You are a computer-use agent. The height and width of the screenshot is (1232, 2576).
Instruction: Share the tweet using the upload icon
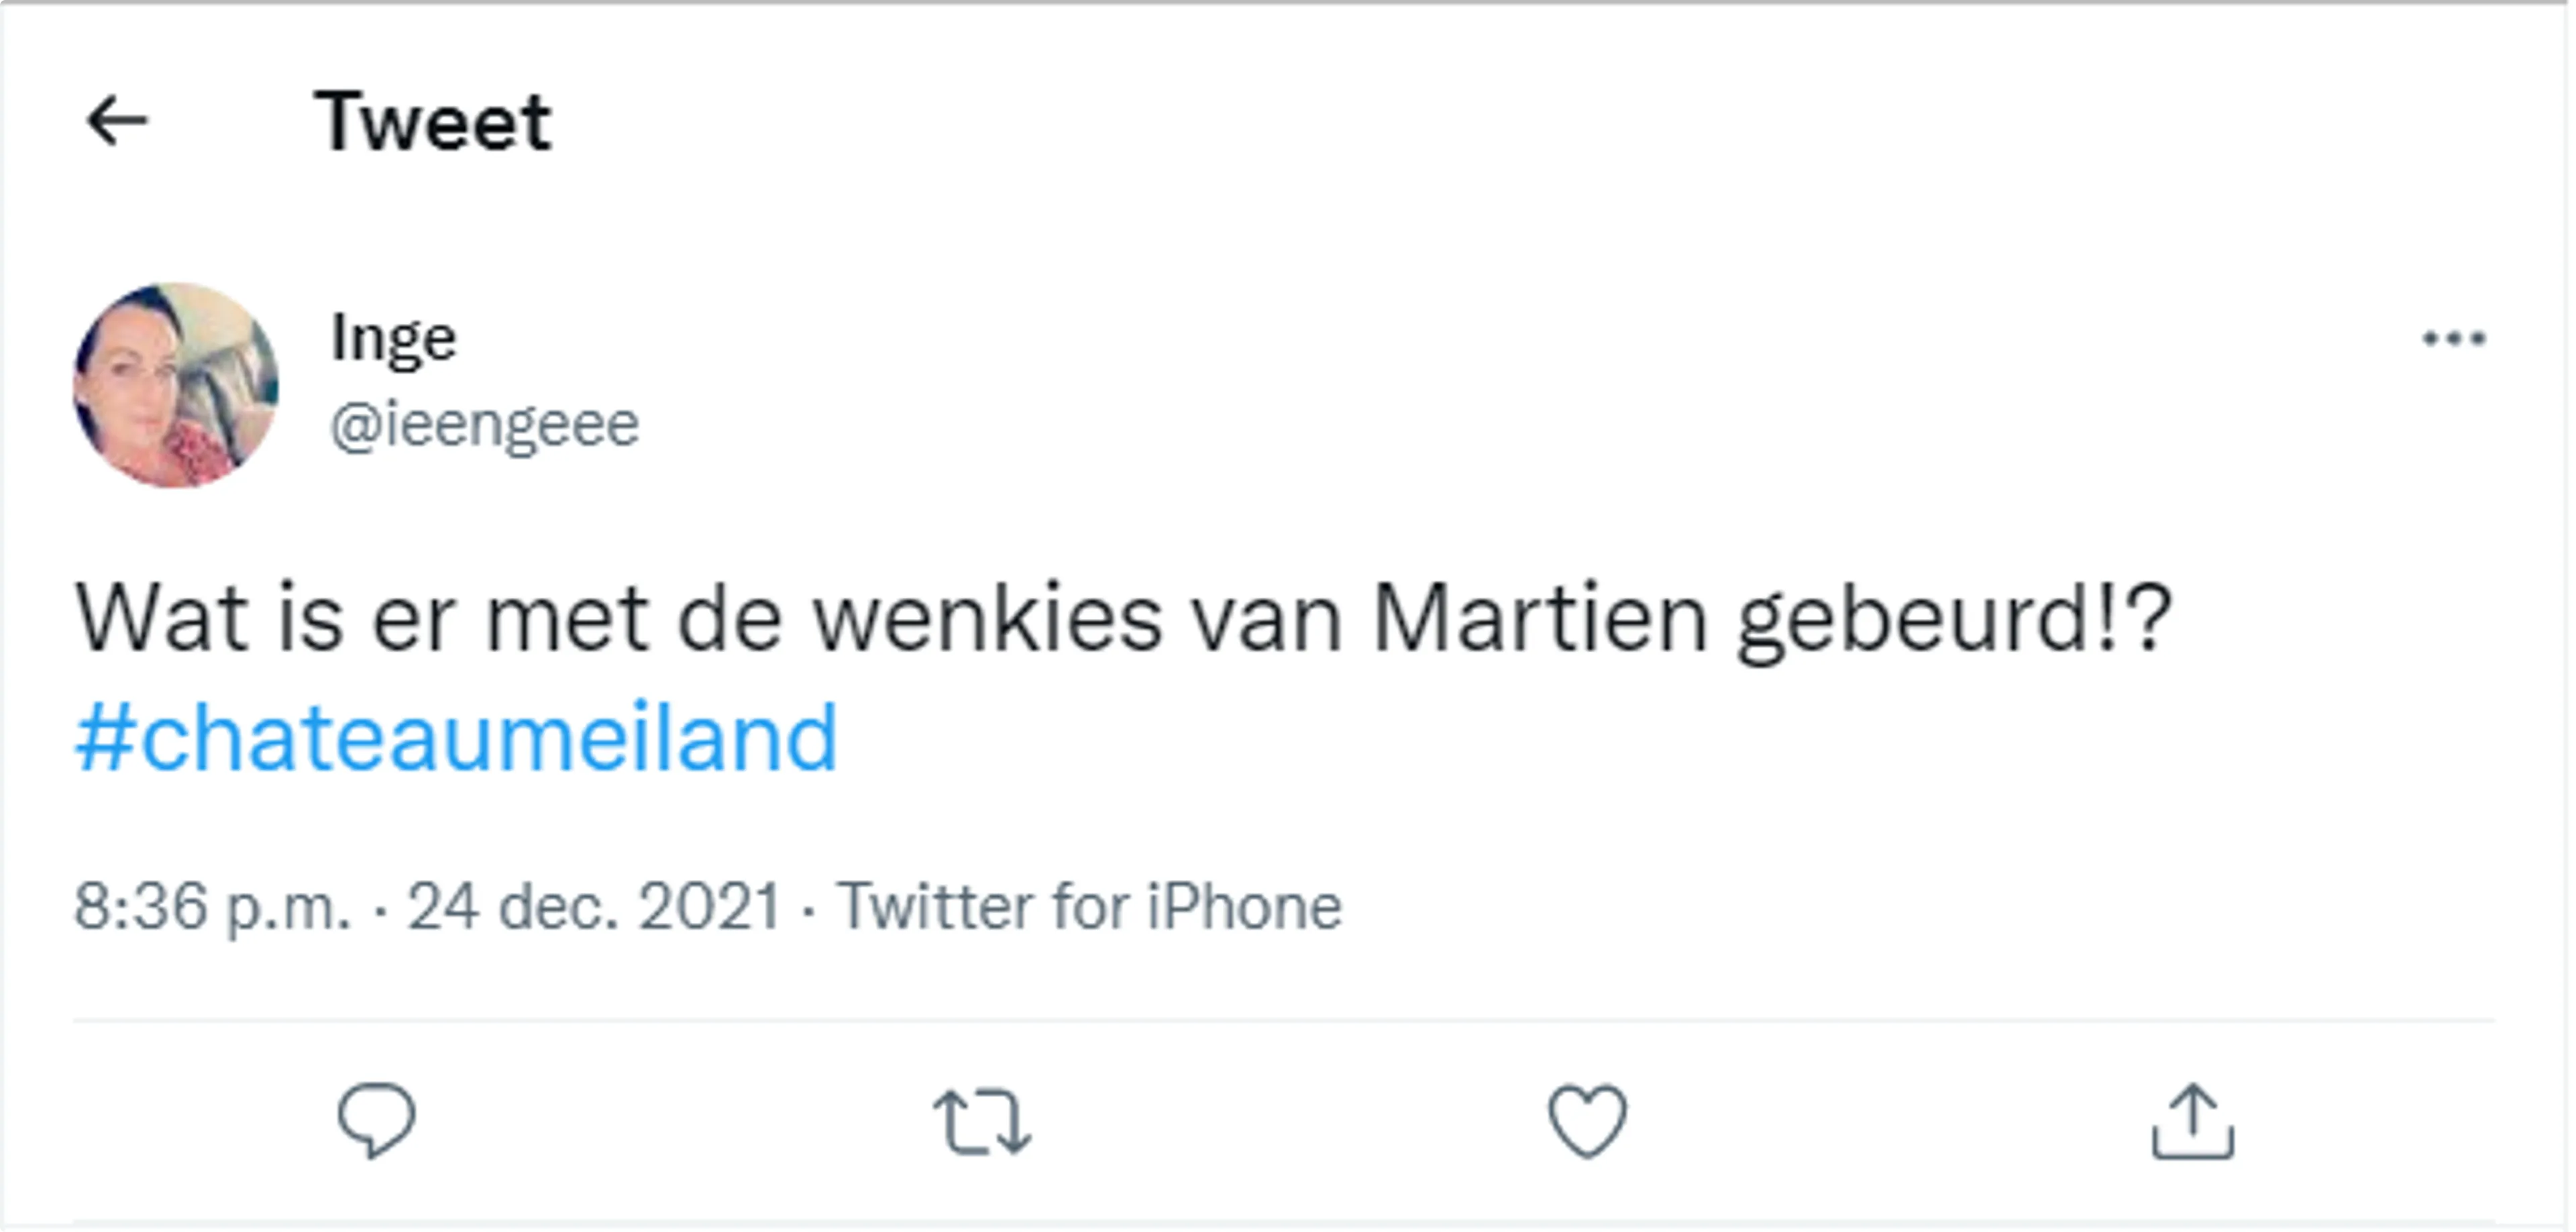tap(2193, 1121)
